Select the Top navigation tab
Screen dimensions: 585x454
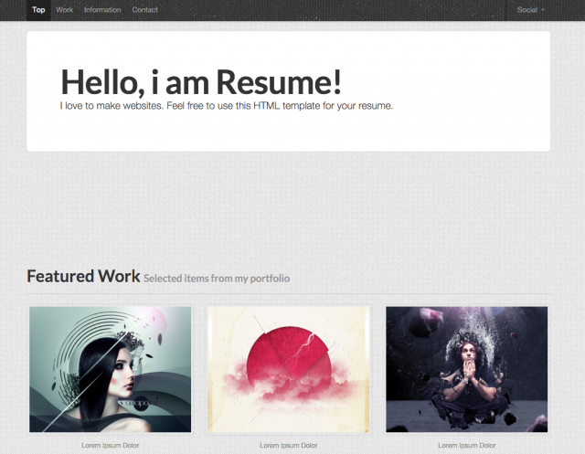point(38,10)
